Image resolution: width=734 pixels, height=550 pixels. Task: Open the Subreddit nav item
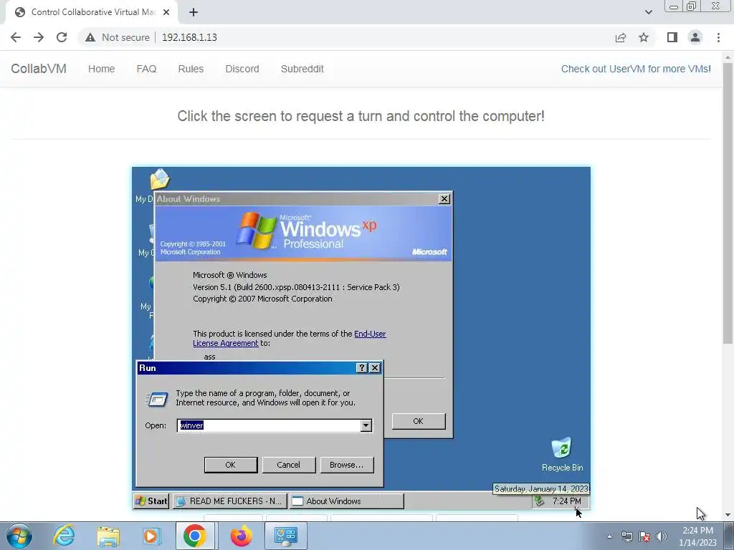tap(302, 69)
